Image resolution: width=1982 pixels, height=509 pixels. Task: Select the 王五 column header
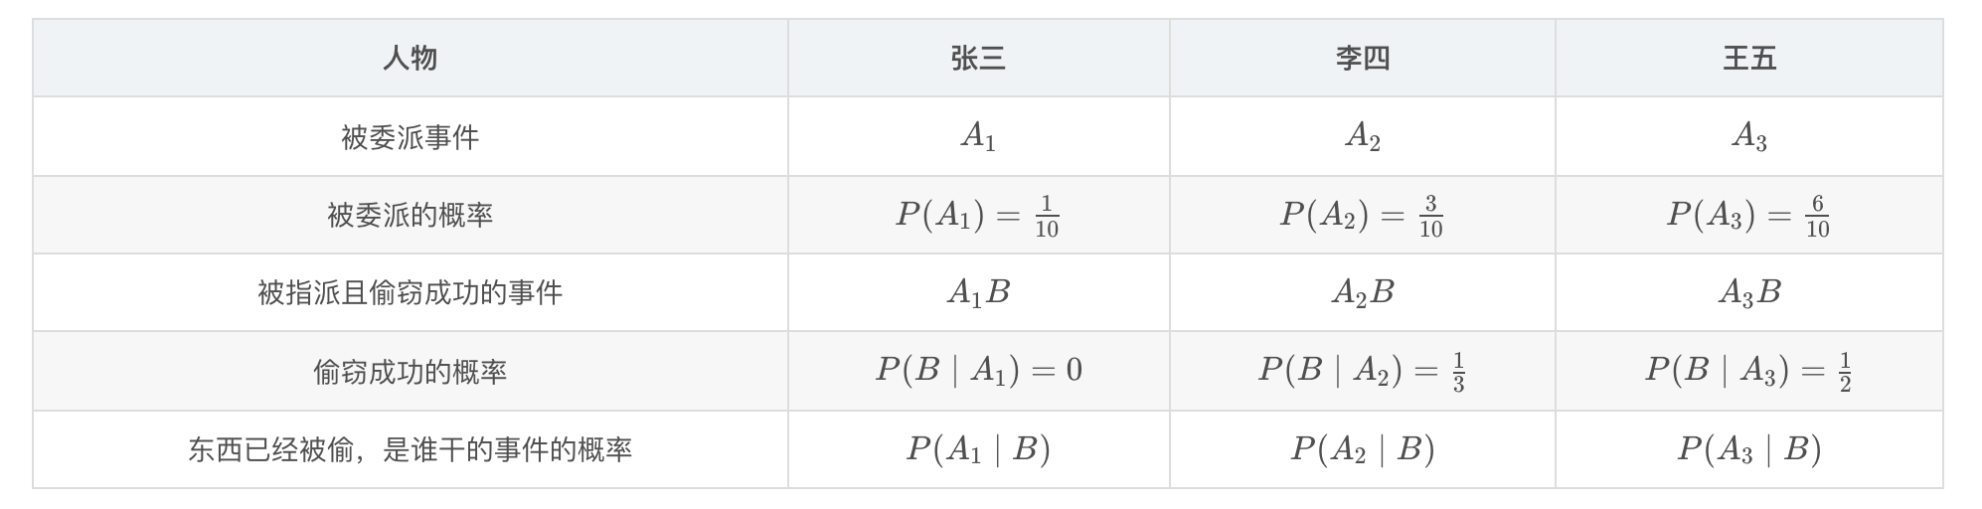pyautogui.click(x=1748, y=58)
